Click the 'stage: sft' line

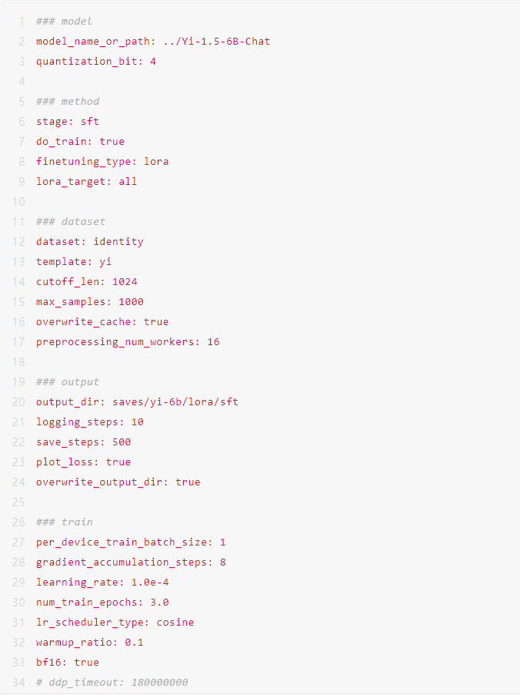coord(68,122)
